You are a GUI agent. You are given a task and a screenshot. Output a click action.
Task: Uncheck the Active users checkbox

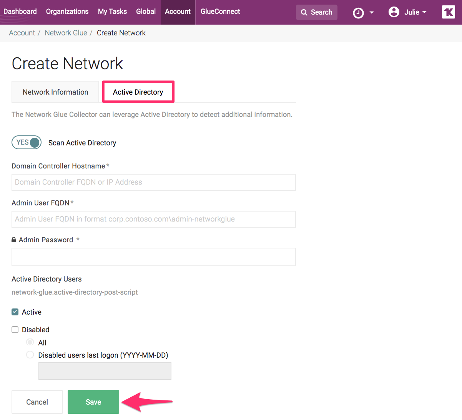tap(15, 312)
